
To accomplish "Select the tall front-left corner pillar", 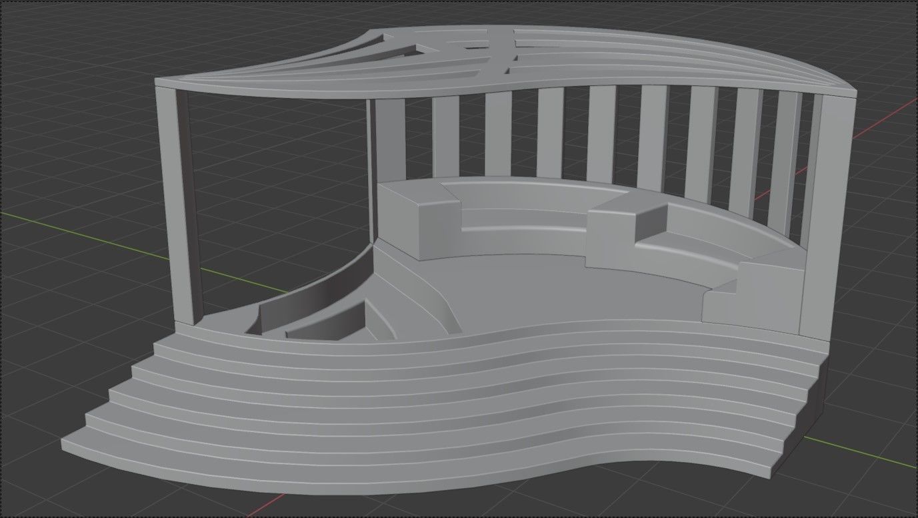I will [179, 206].
